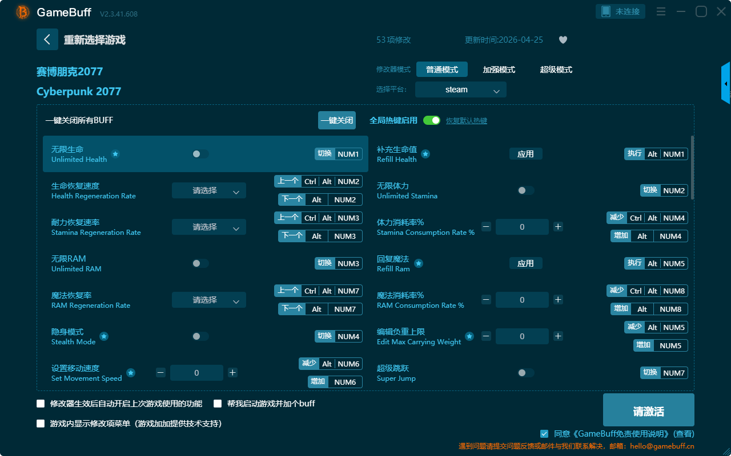This screenshot has width=731, height=456.
Task: Click star icon next to Stealth Mode
Action: pyautogui.click(x=104, y=336)
